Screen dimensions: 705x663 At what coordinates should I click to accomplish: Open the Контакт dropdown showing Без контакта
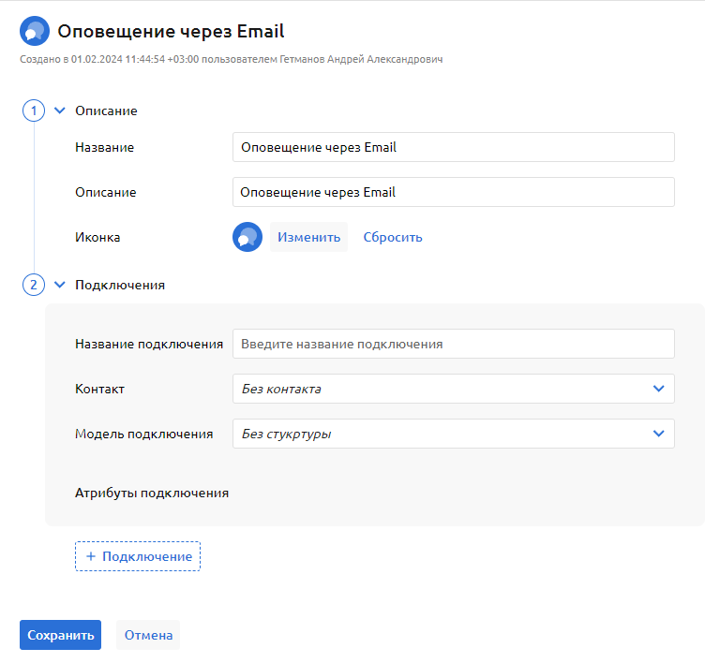pos(453,389)
